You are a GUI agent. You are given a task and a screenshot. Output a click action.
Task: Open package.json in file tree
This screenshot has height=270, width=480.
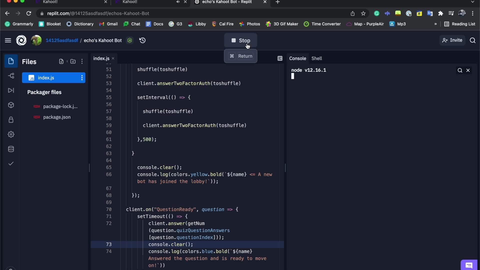tap(57, 117)
